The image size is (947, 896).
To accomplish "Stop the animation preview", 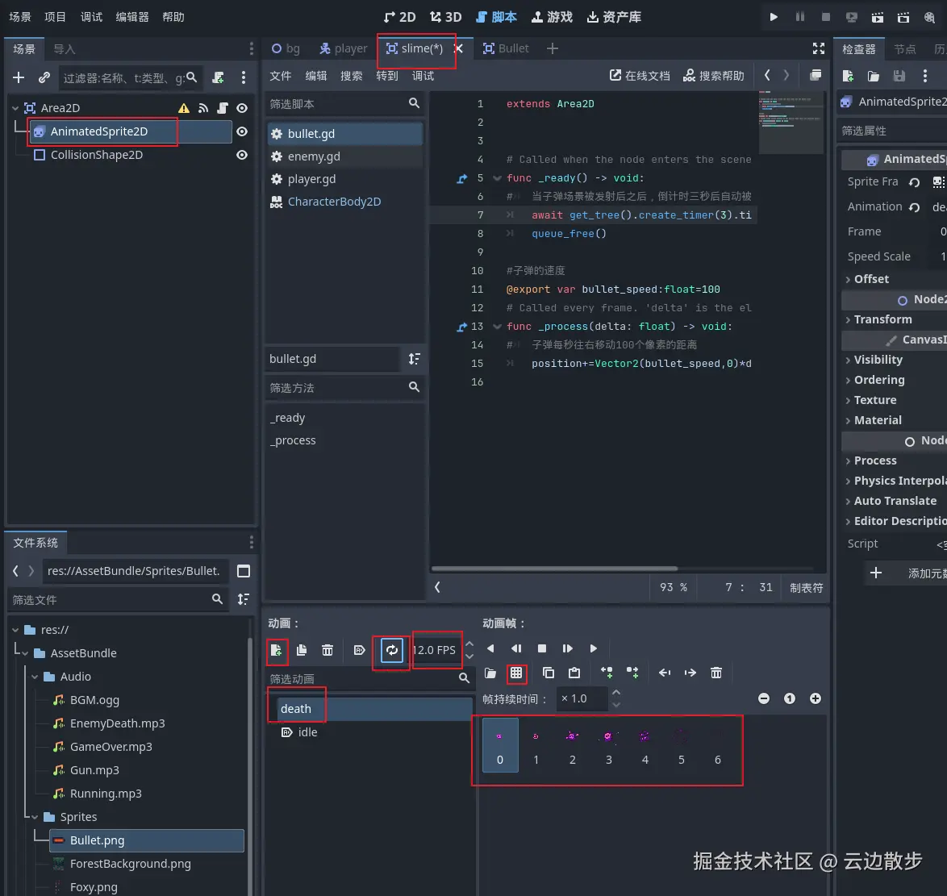I will tap(542, 648).
